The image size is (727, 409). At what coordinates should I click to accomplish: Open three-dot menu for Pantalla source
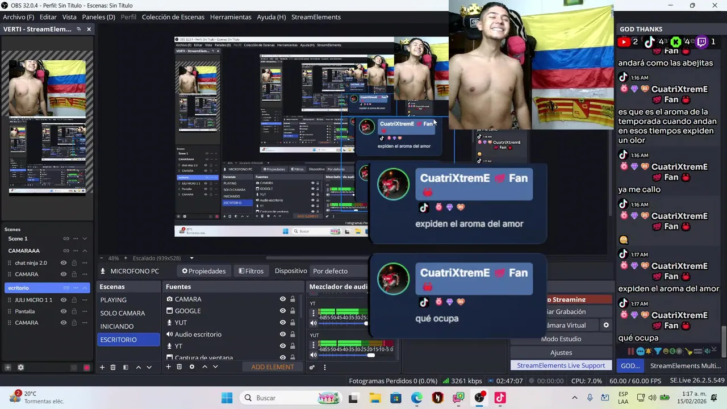pyautogui.click(x=85, y=311)
